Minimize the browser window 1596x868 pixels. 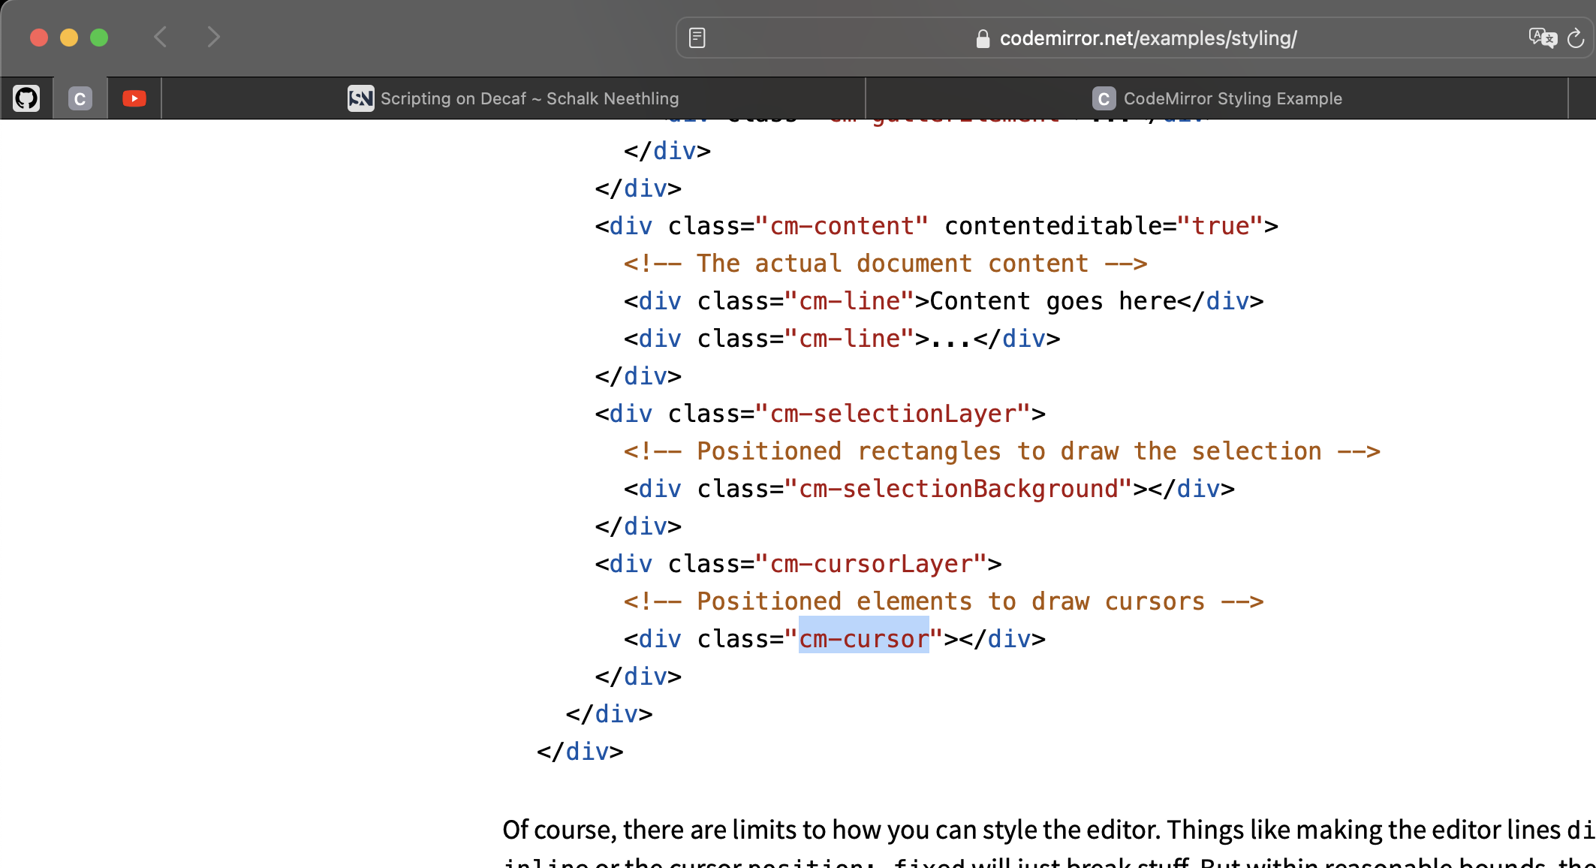coord(69,38)
